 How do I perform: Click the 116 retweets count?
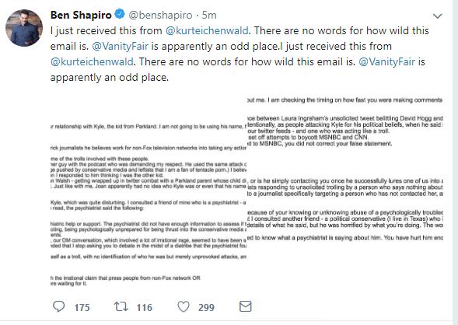(x=145, y=307)
